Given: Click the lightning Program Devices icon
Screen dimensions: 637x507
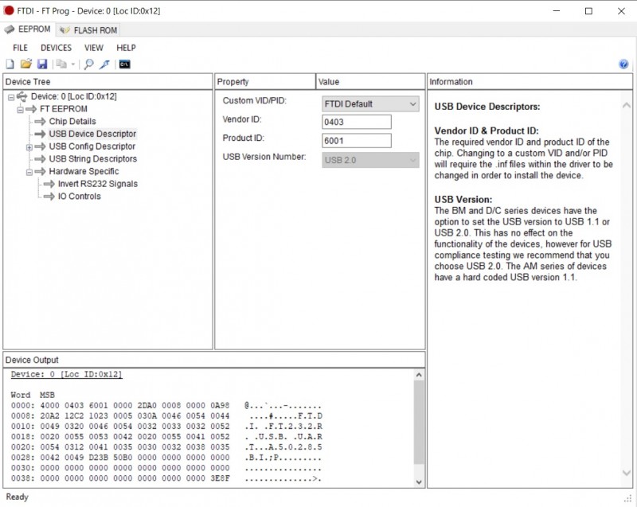Looking at the screenshot, I should click(x=105, y=64).
